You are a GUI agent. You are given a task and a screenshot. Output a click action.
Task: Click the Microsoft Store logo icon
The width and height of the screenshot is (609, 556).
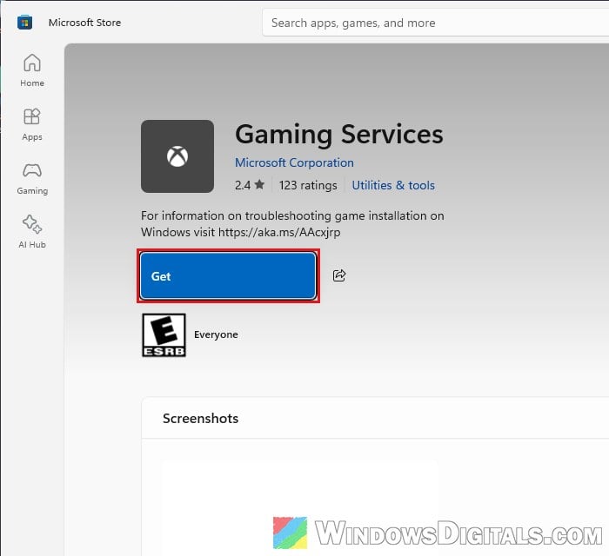pos(24,23)
